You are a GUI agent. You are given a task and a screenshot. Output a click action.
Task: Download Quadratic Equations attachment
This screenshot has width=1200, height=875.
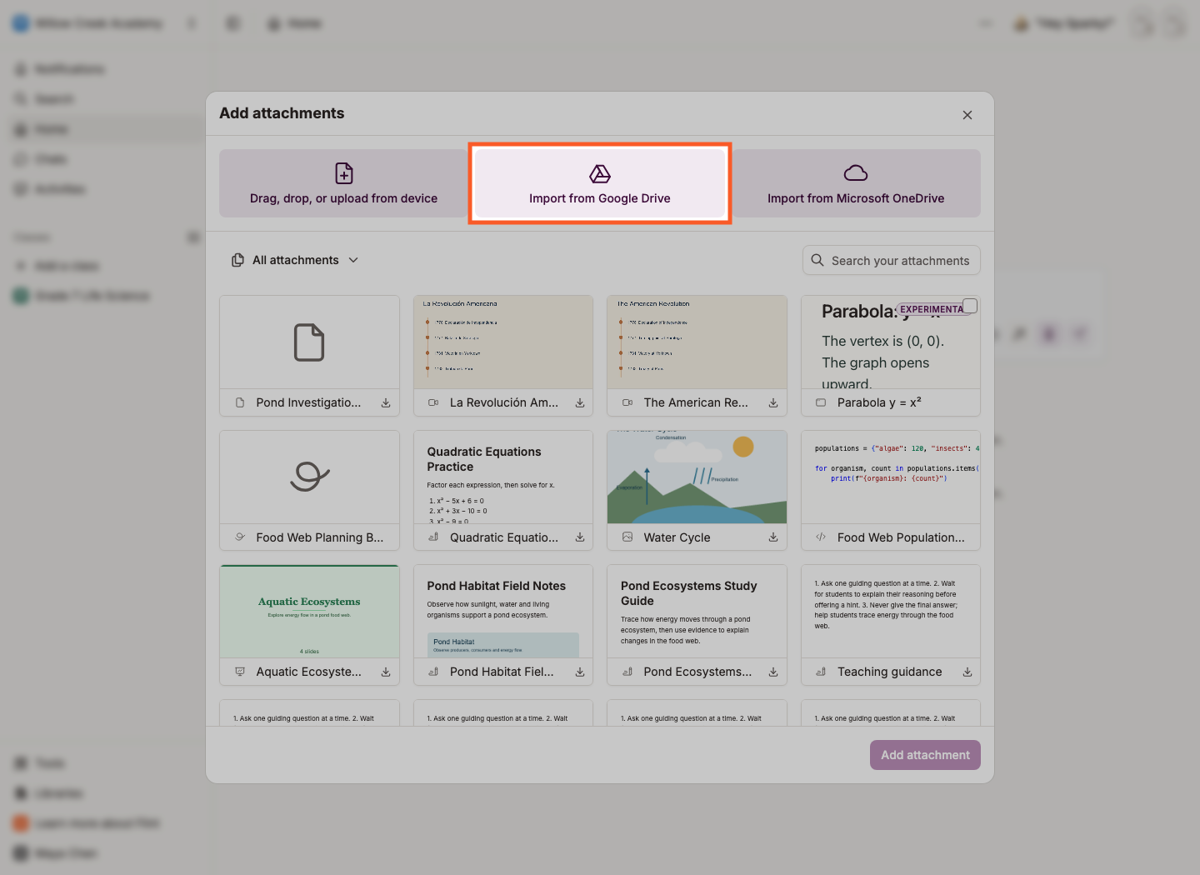[580, 537]
